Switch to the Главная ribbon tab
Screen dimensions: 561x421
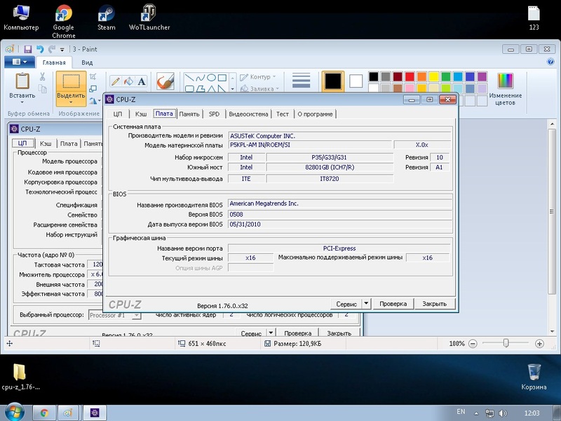coord(54,62)
